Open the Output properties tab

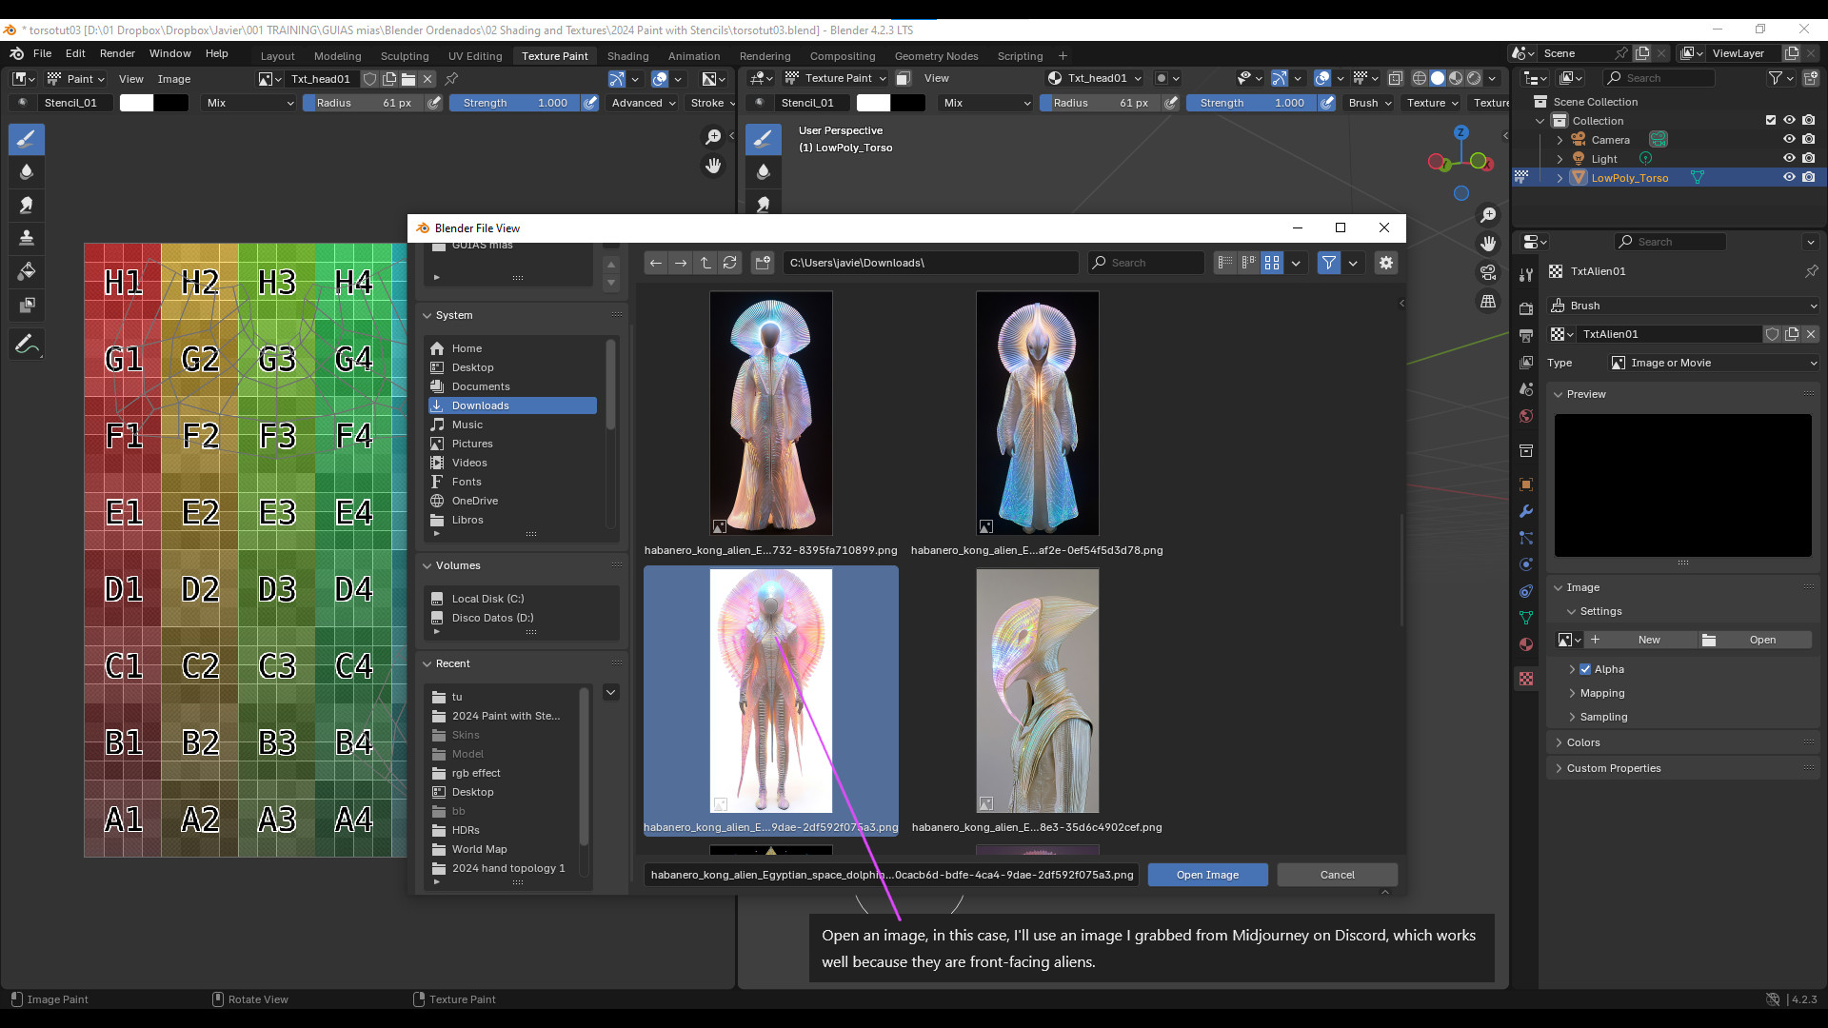(x=1526, y=335)
